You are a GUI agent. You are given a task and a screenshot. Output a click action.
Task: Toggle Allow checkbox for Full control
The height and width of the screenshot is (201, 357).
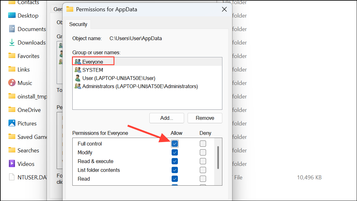(x=175, y=144)
